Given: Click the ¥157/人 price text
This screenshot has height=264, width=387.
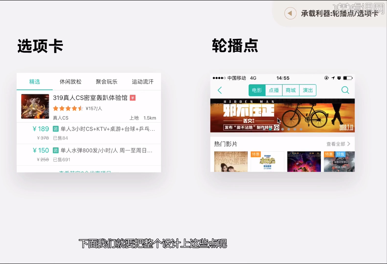Looking at the screenshot, I should pyautogui.click(x=94, y=108).
